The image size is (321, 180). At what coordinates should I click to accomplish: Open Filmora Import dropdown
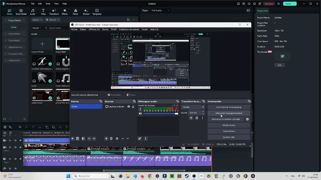(37, 20)
